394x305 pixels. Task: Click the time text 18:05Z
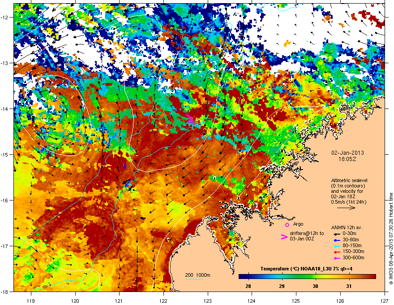click(347, 159)
